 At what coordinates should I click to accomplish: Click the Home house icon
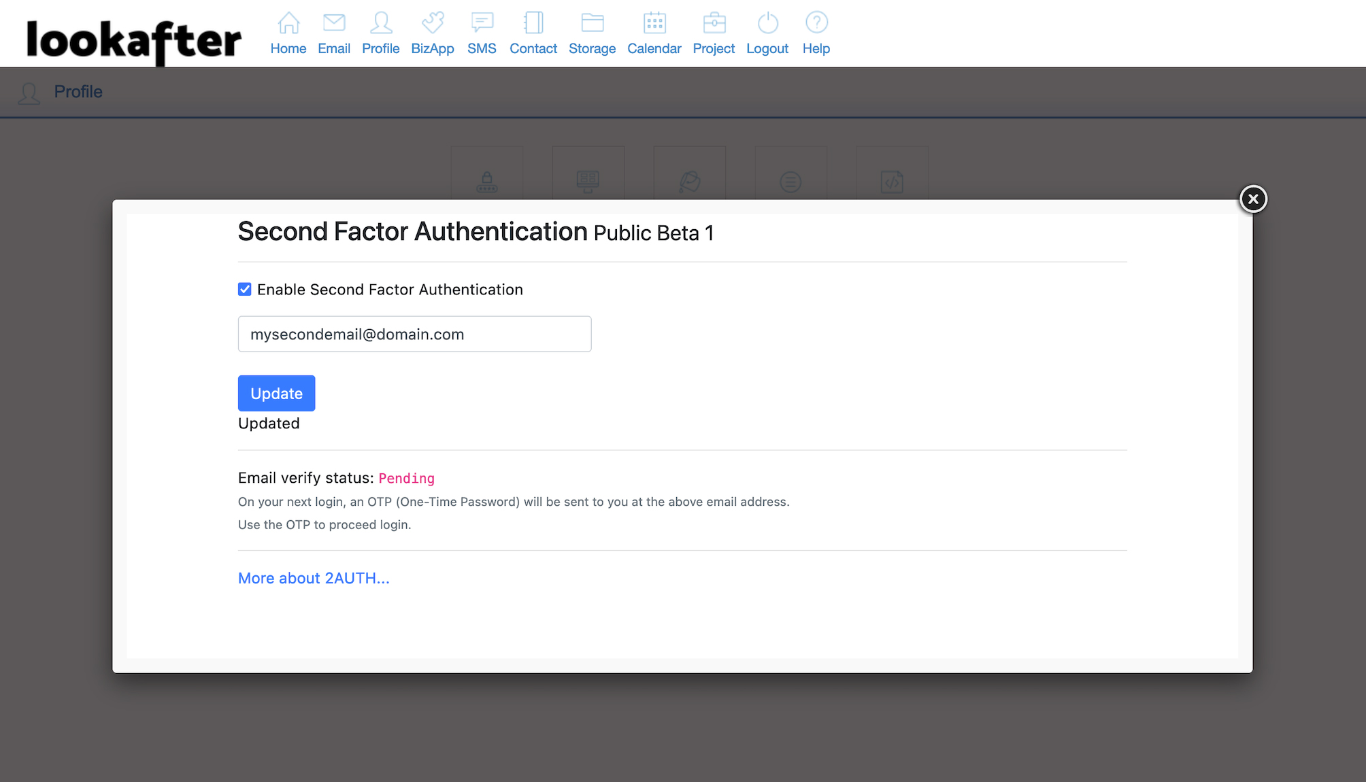tap(288, 23)
